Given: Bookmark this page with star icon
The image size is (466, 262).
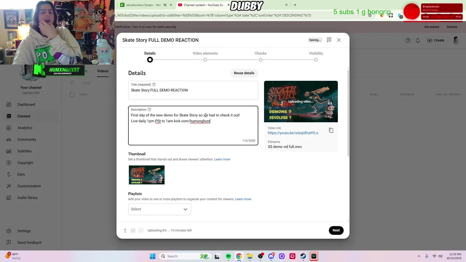Looking at the screenshot, I should coord(370,15).
